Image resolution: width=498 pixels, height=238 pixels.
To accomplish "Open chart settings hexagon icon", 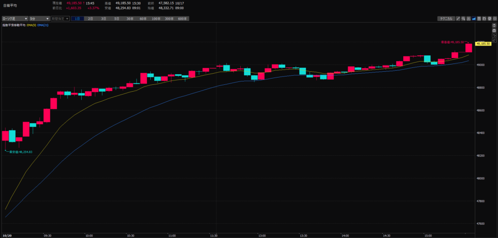I will (494, 18).
